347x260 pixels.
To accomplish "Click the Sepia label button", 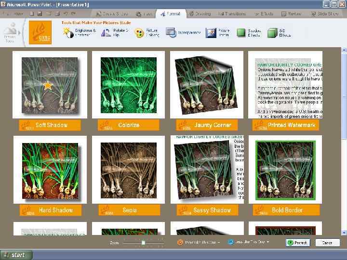I will [x=129, y=210].
